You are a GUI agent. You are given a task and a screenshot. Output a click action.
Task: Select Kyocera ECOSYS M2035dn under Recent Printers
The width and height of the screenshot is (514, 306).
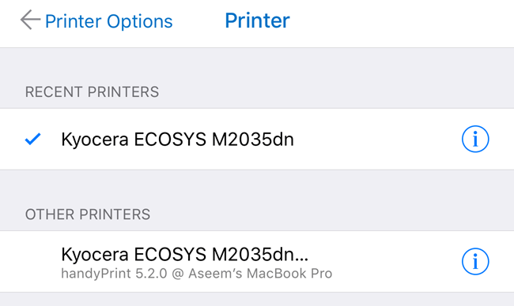(x=257, y=139)
